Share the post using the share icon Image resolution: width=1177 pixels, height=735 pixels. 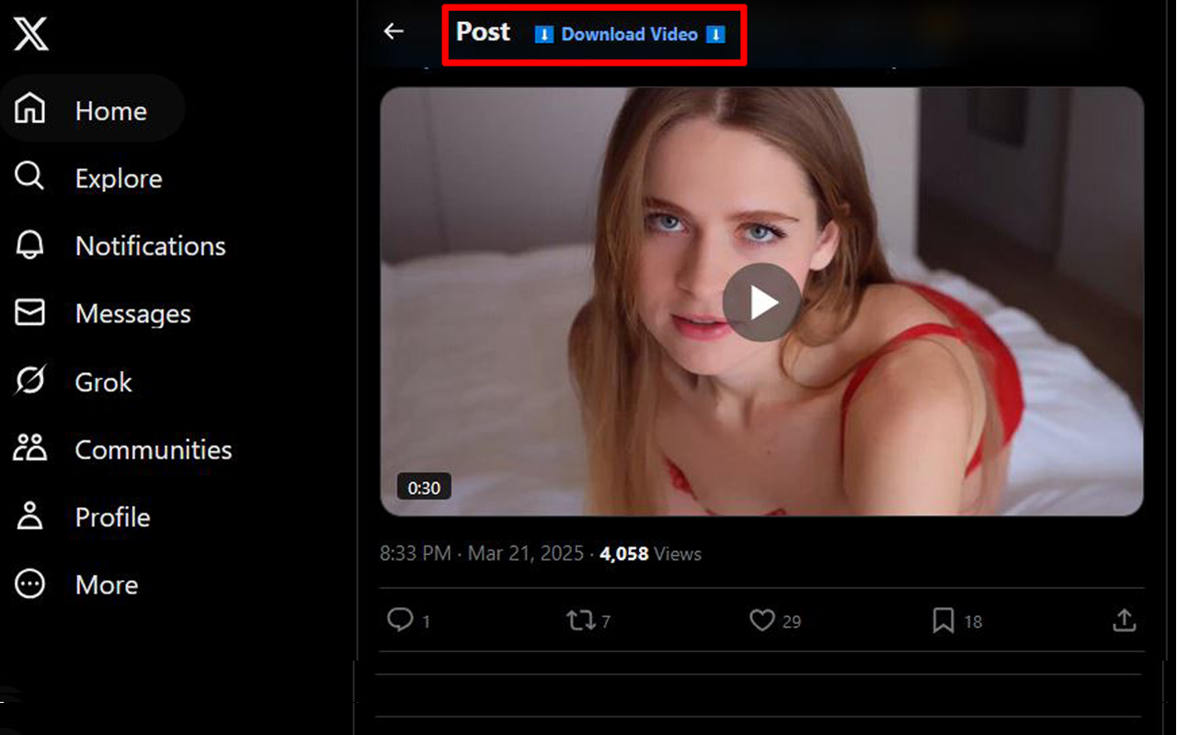(1124, 620)
